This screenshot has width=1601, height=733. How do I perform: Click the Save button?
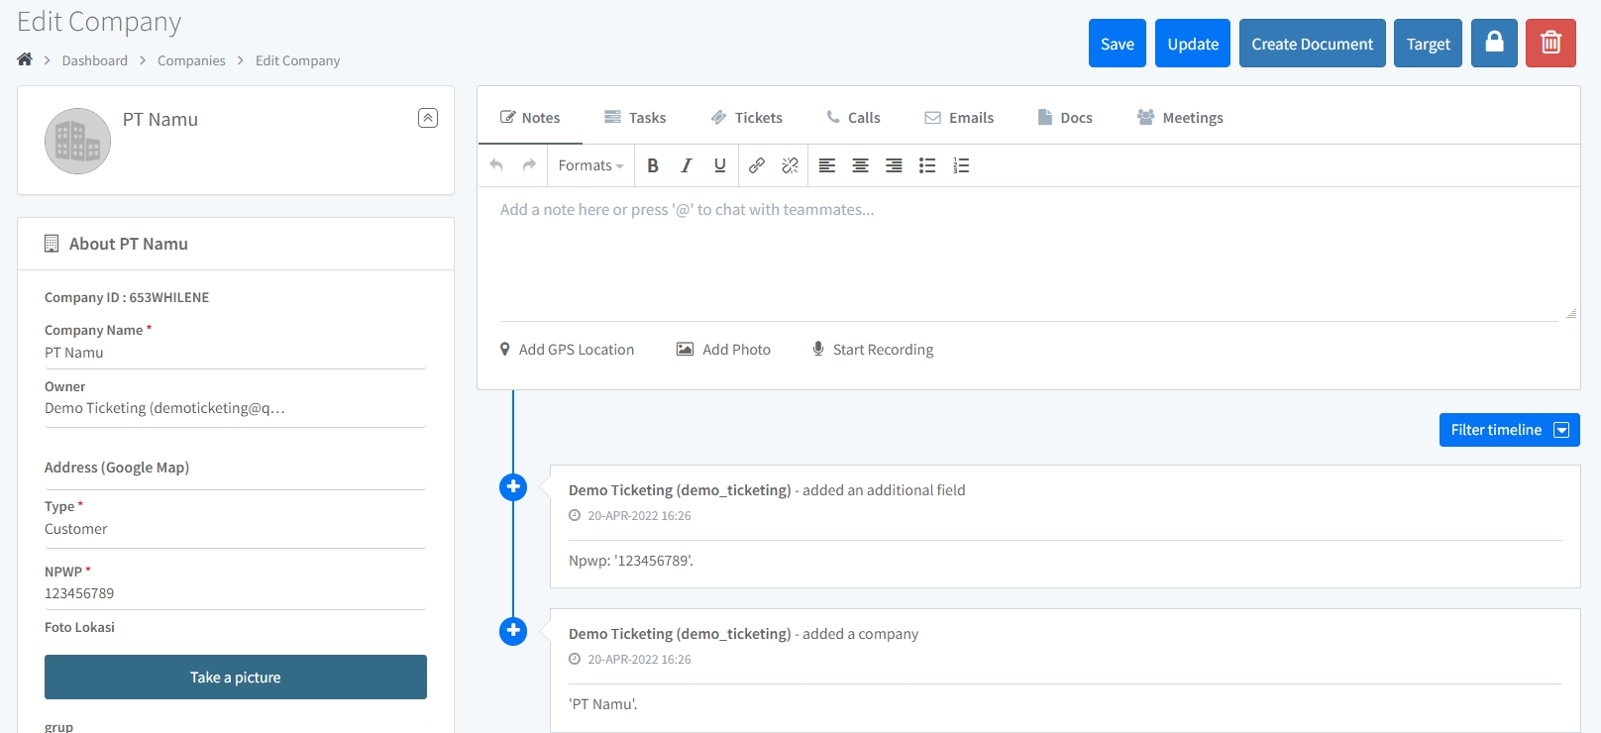1118,44
